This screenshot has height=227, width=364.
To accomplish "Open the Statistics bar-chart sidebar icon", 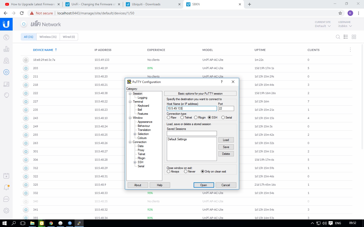I will coord(6,49).
